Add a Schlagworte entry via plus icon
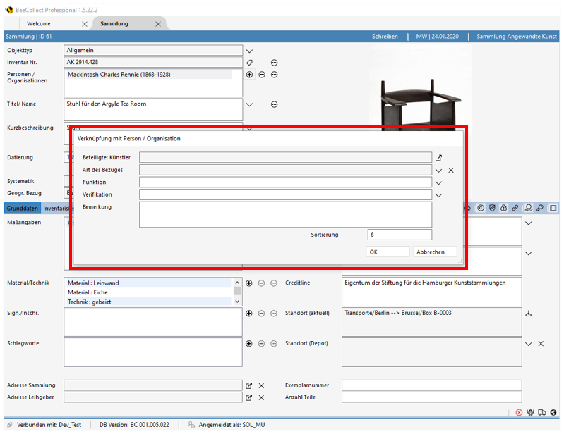Image resolution: width=564 pixels, height=434 pixels. [x=249, y=344]
